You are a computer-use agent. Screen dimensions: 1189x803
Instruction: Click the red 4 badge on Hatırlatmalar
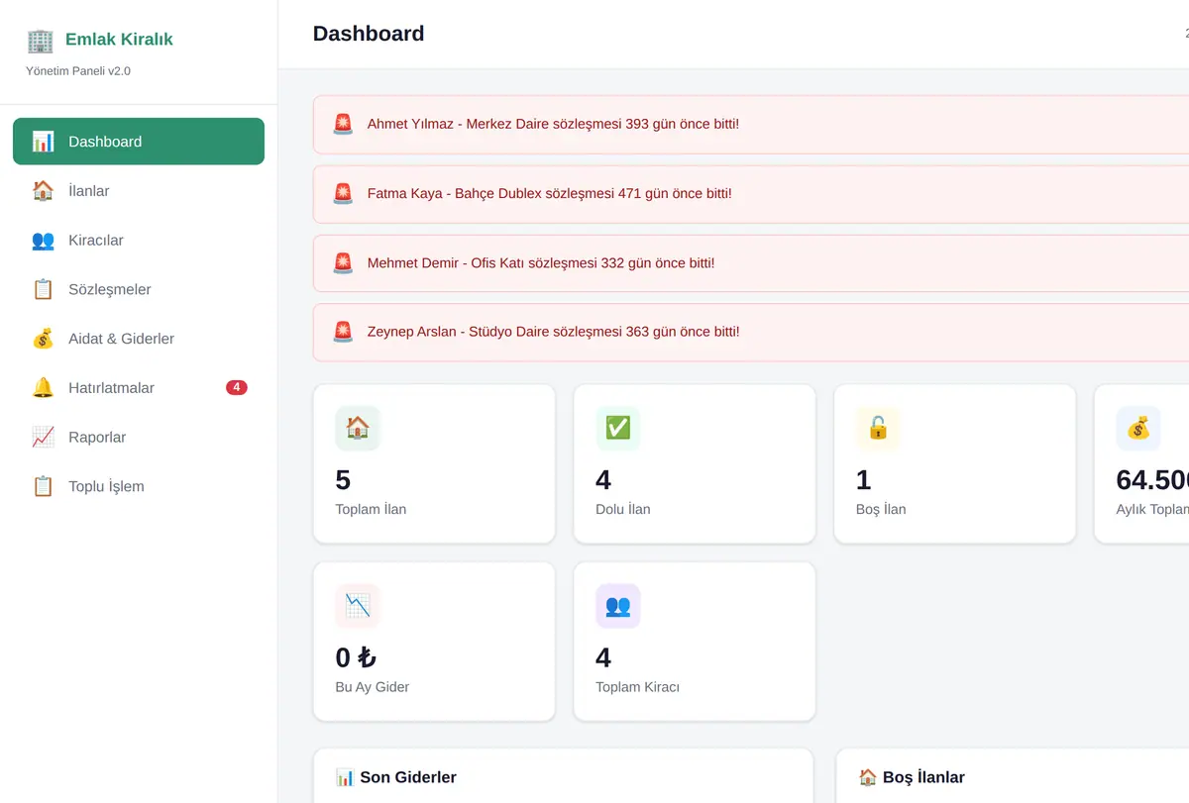click(x=236, y=387)
